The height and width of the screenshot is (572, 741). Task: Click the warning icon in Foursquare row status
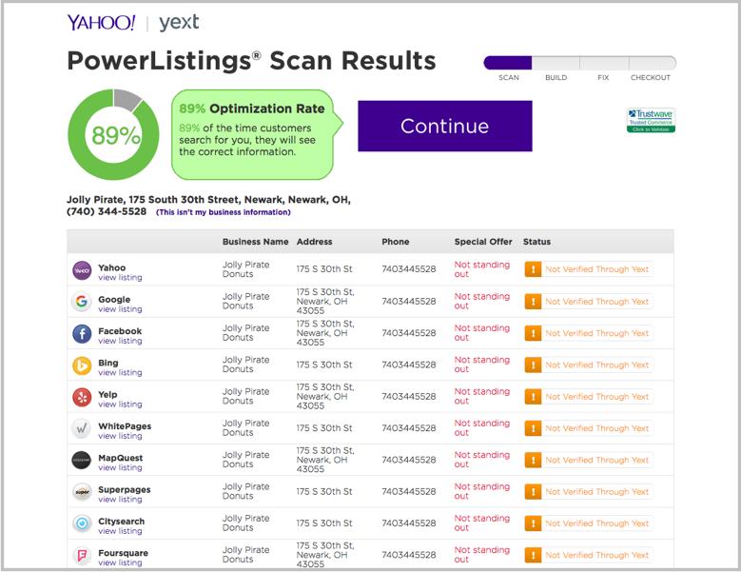[533, 555]
